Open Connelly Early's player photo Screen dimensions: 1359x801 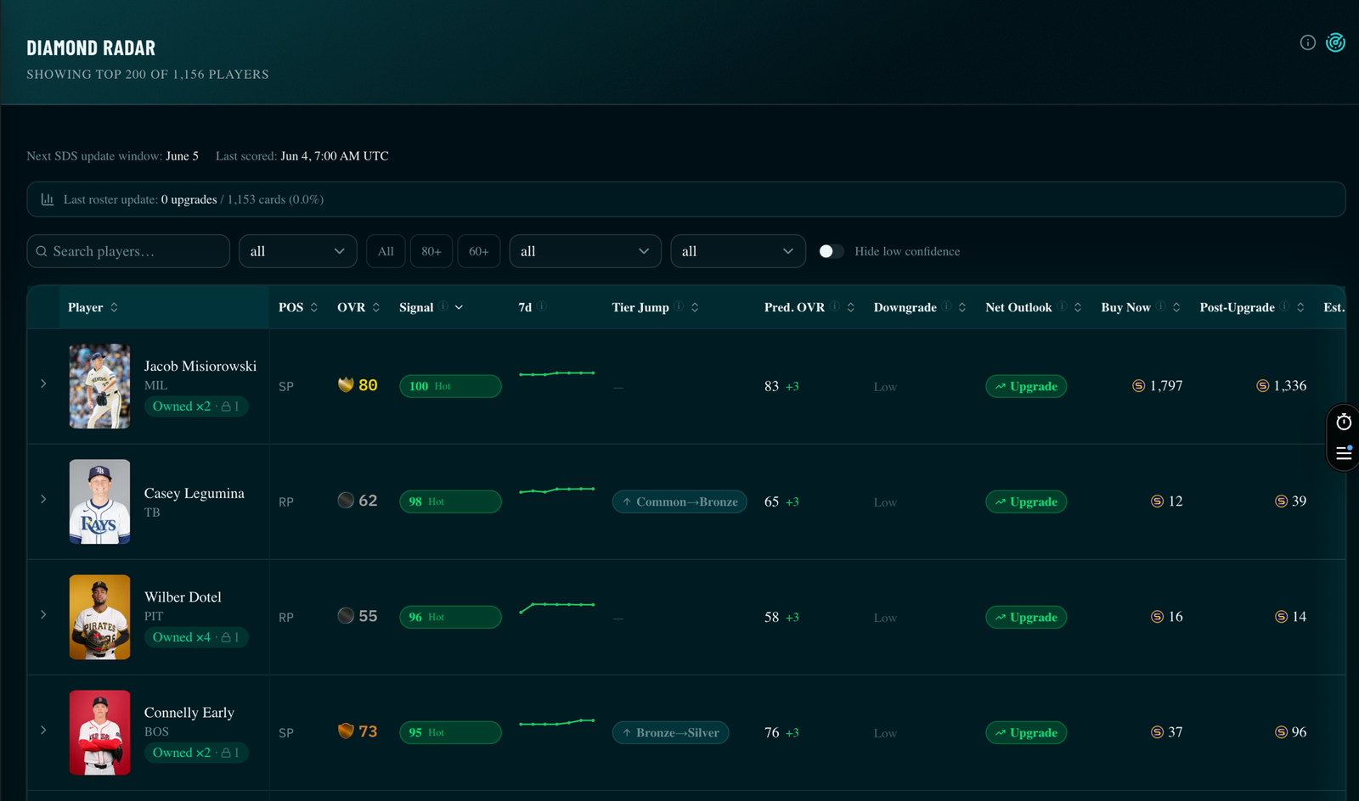[x=99, y=732]
